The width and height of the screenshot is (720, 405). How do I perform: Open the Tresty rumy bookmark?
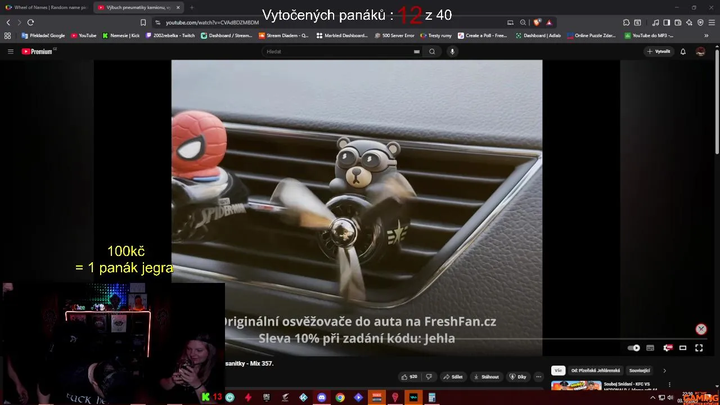(436, 35)
